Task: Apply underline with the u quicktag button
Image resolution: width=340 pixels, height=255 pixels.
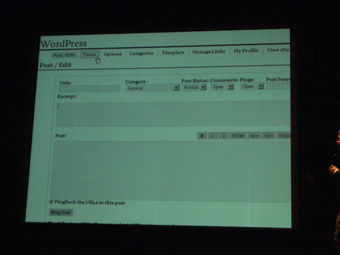Action: pyautogui.click(x=223, y=136)
